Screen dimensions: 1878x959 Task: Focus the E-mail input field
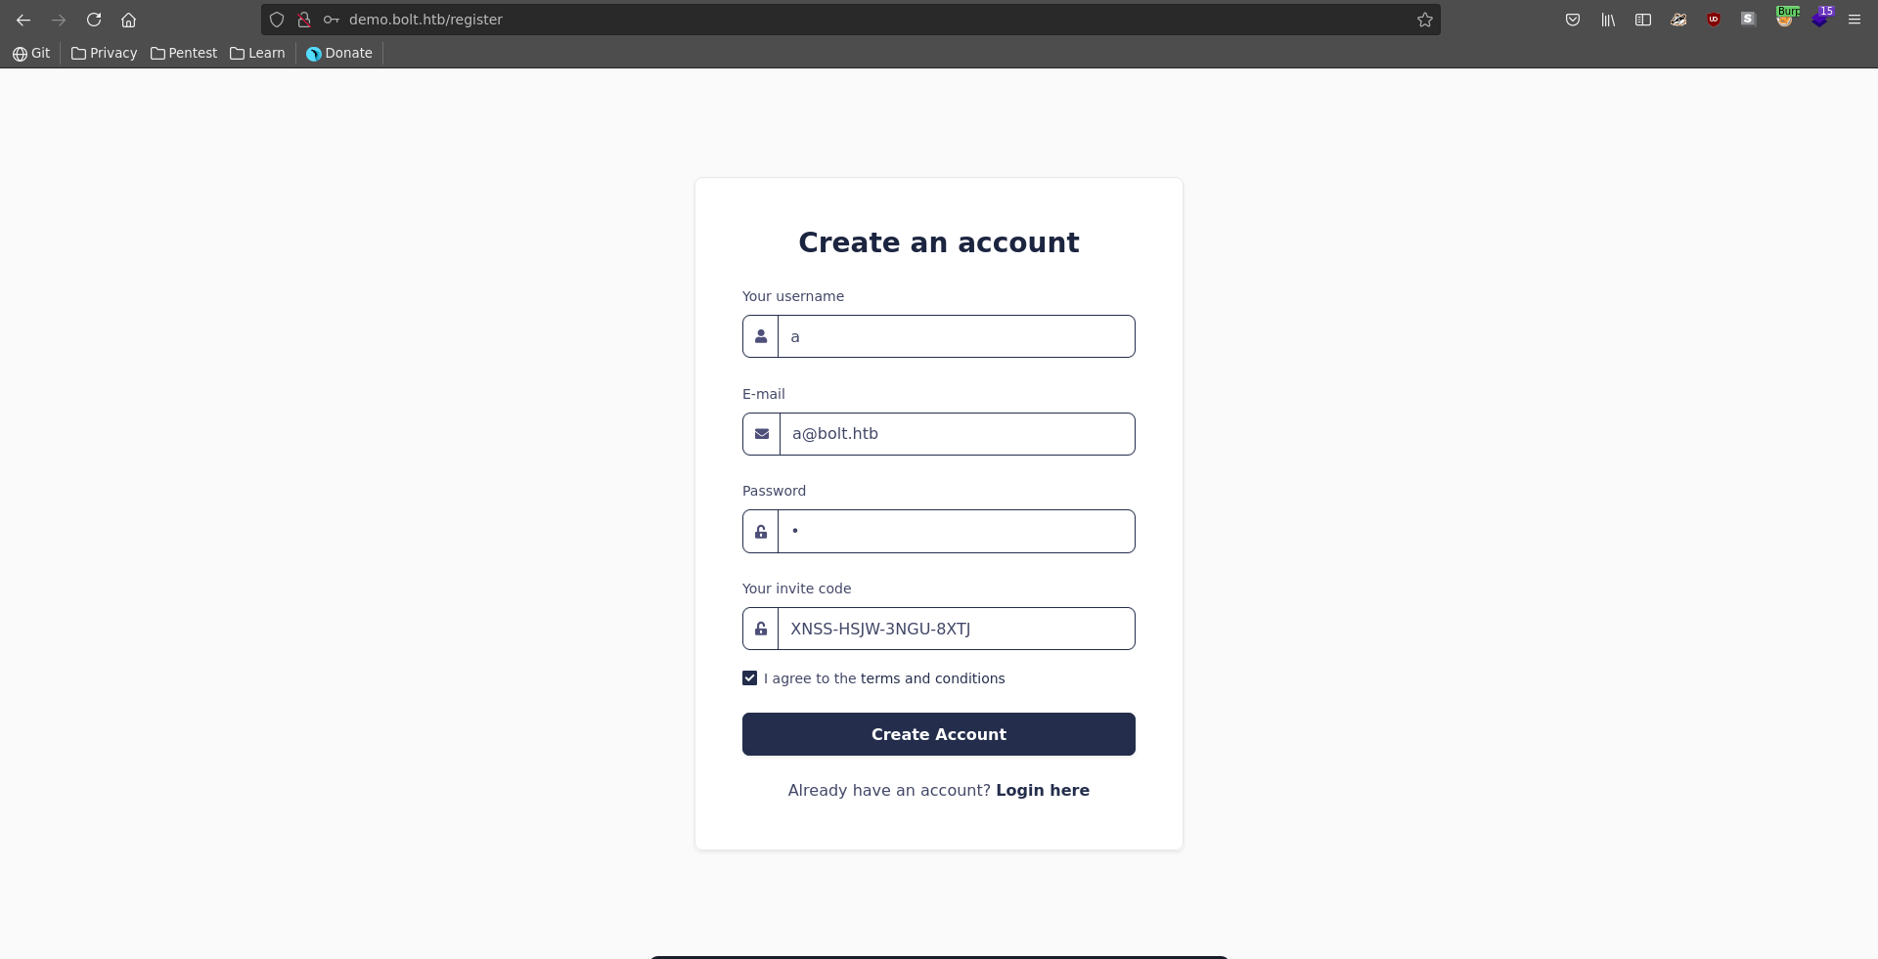pos(956,434)
